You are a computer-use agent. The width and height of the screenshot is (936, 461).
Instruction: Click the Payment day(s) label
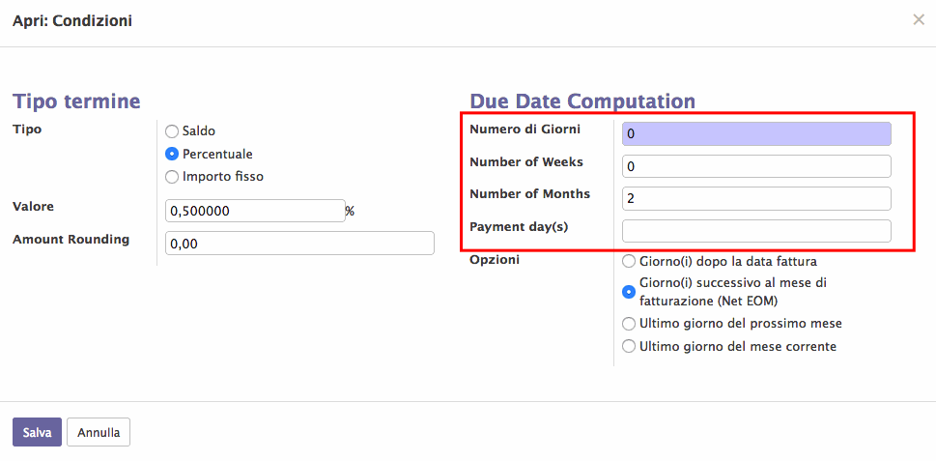tap(519, 227)
